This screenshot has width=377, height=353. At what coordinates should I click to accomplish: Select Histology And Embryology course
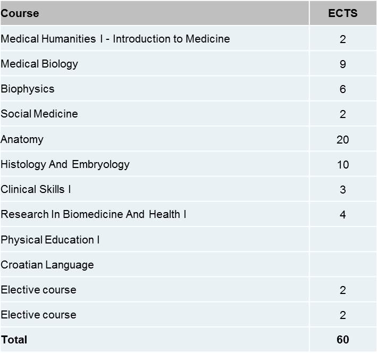pos(65,164)
